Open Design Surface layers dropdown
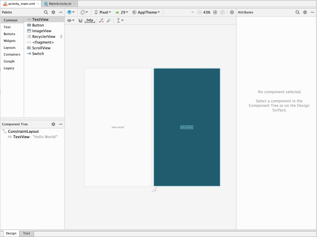317x237 pixels. click(71, 12)
